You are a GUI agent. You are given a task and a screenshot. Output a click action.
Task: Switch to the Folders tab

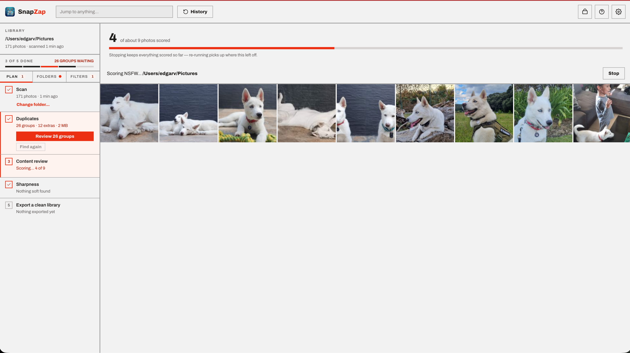[49, 77]
